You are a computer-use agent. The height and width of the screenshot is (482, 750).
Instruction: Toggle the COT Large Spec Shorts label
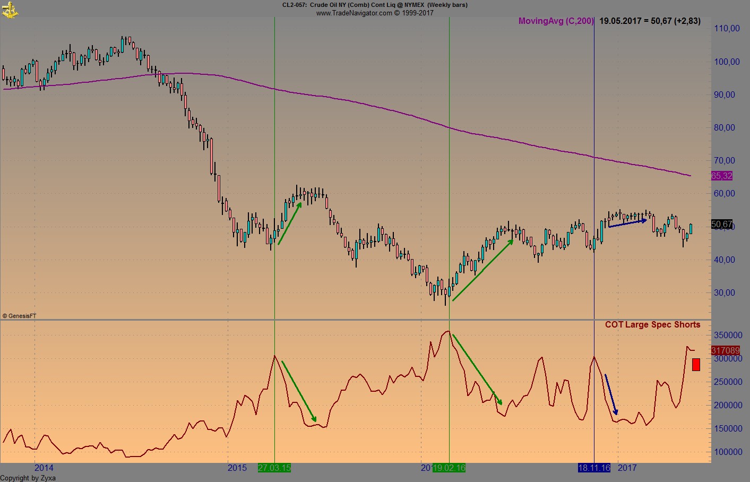click(x=653, y=324)
